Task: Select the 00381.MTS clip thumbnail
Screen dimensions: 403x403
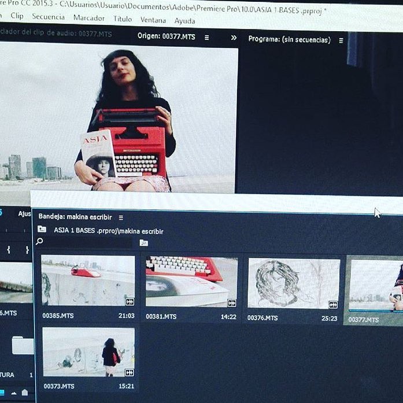Action: (x=191, y=282)
